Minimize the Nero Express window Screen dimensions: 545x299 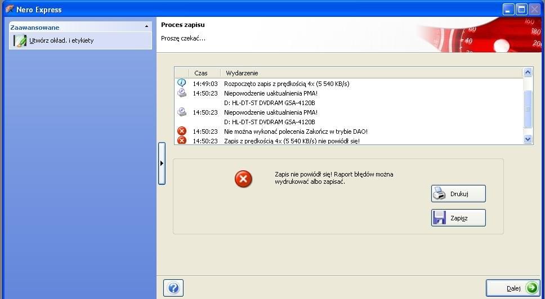click(508, 10)
